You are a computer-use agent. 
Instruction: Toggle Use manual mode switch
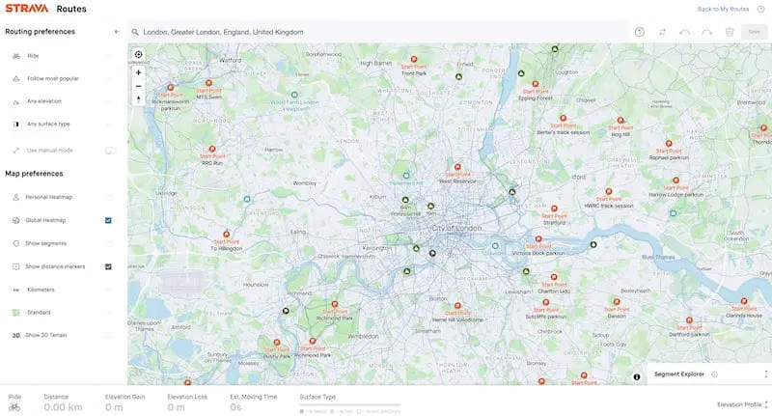tap(110, 151)
